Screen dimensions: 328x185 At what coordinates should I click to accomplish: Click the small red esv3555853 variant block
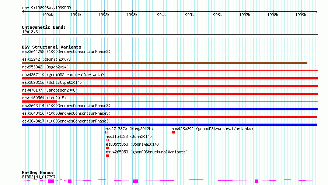(108, 148)
